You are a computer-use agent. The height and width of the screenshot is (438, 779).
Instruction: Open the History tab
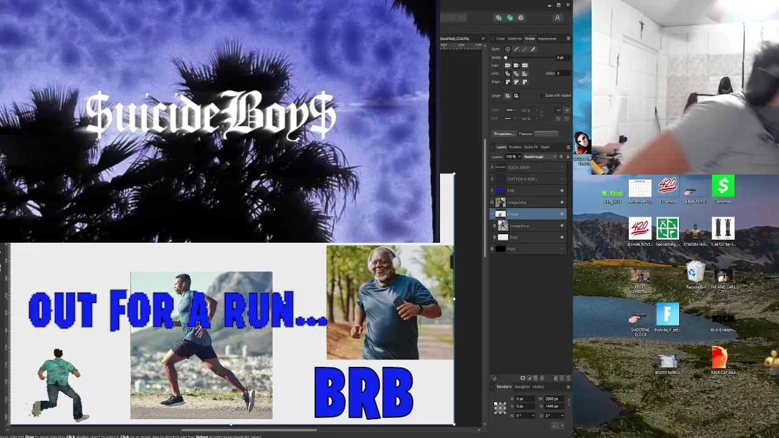point(538,386)
